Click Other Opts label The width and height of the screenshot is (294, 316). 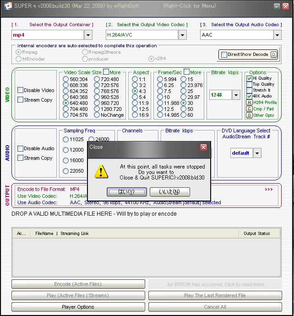coord(264,115)
